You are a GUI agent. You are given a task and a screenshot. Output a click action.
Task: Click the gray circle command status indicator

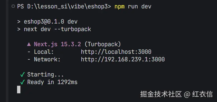pyautogui.click(x=13, y=6)
